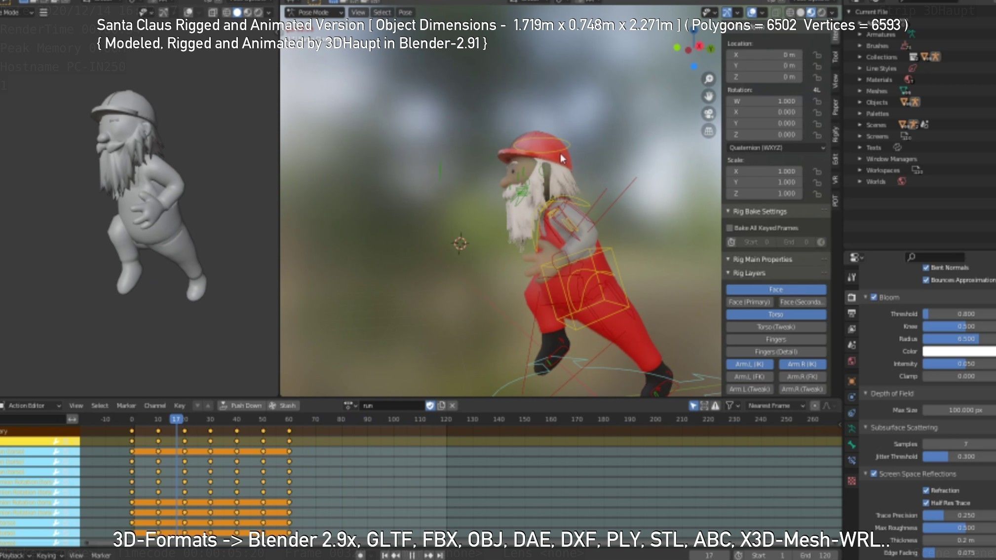Click the Output properties printer icon
This screenshot has width=996, height=560.
852,314
